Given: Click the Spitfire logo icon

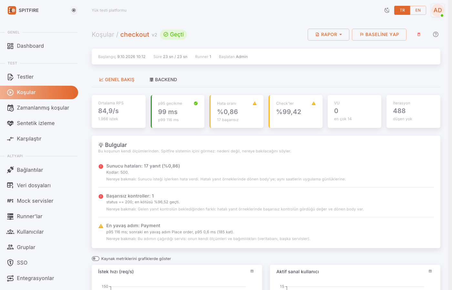Looking at the screenshot, I should [x=12, y=10].
